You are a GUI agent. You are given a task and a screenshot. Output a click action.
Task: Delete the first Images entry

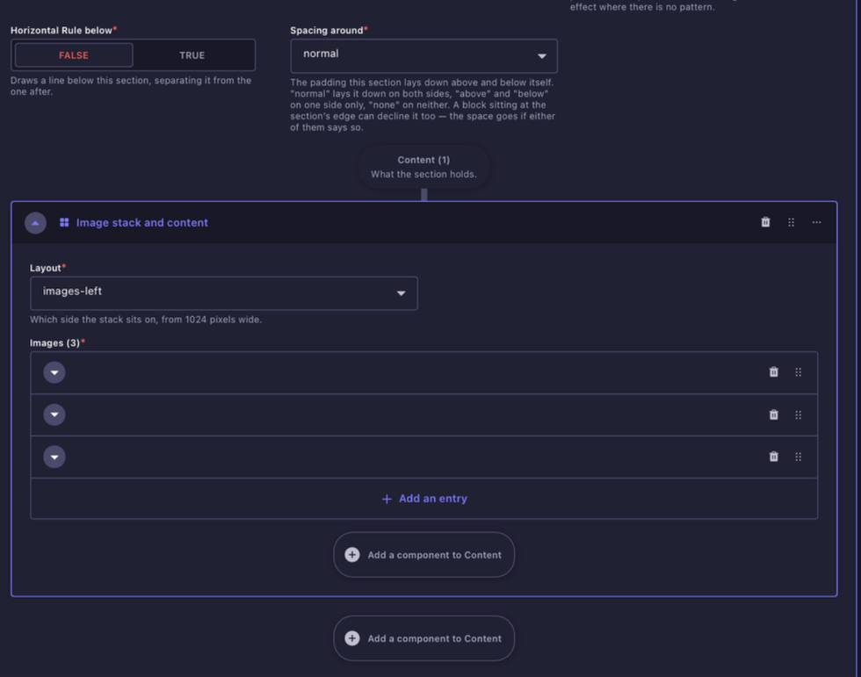tap(774, 372)
